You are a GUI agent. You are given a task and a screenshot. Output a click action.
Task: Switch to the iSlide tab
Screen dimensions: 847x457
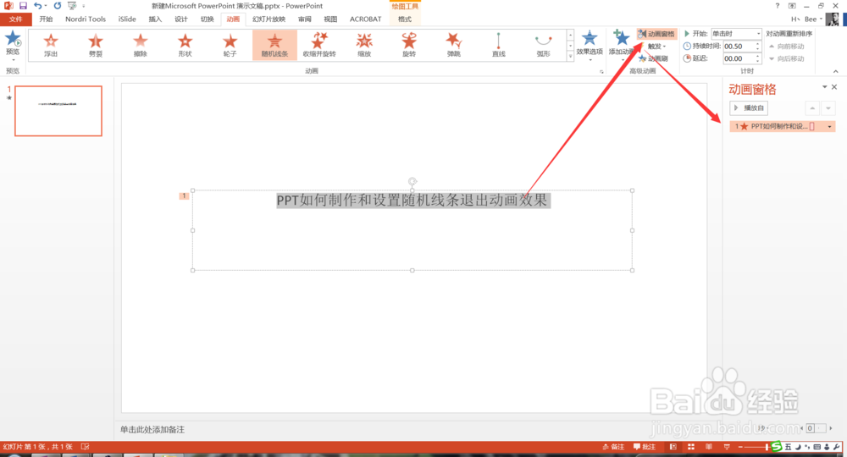[x=127, y=19]
